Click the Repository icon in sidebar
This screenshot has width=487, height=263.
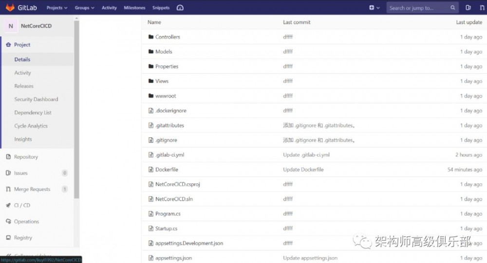(8, 157)
